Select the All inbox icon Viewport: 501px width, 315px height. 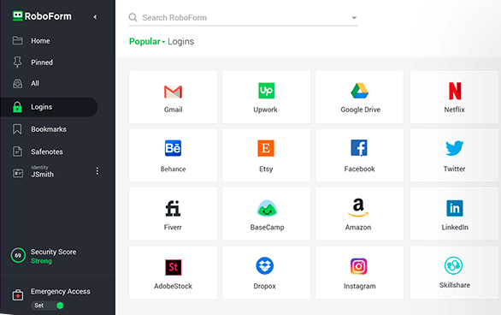tap(18, 84)
